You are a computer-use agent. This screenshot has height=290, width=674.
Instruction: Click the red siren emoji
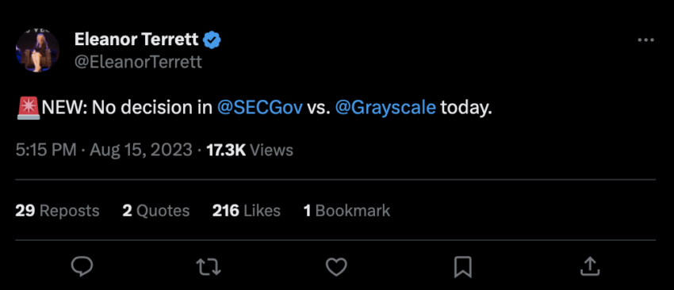29,109
